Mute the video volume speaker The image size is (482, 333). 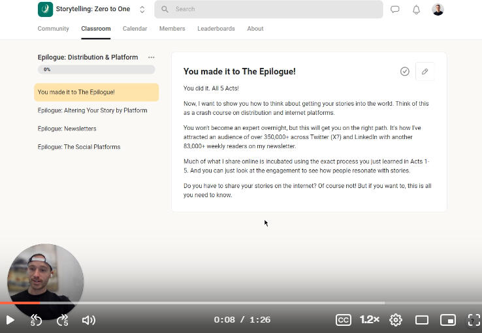88,320
